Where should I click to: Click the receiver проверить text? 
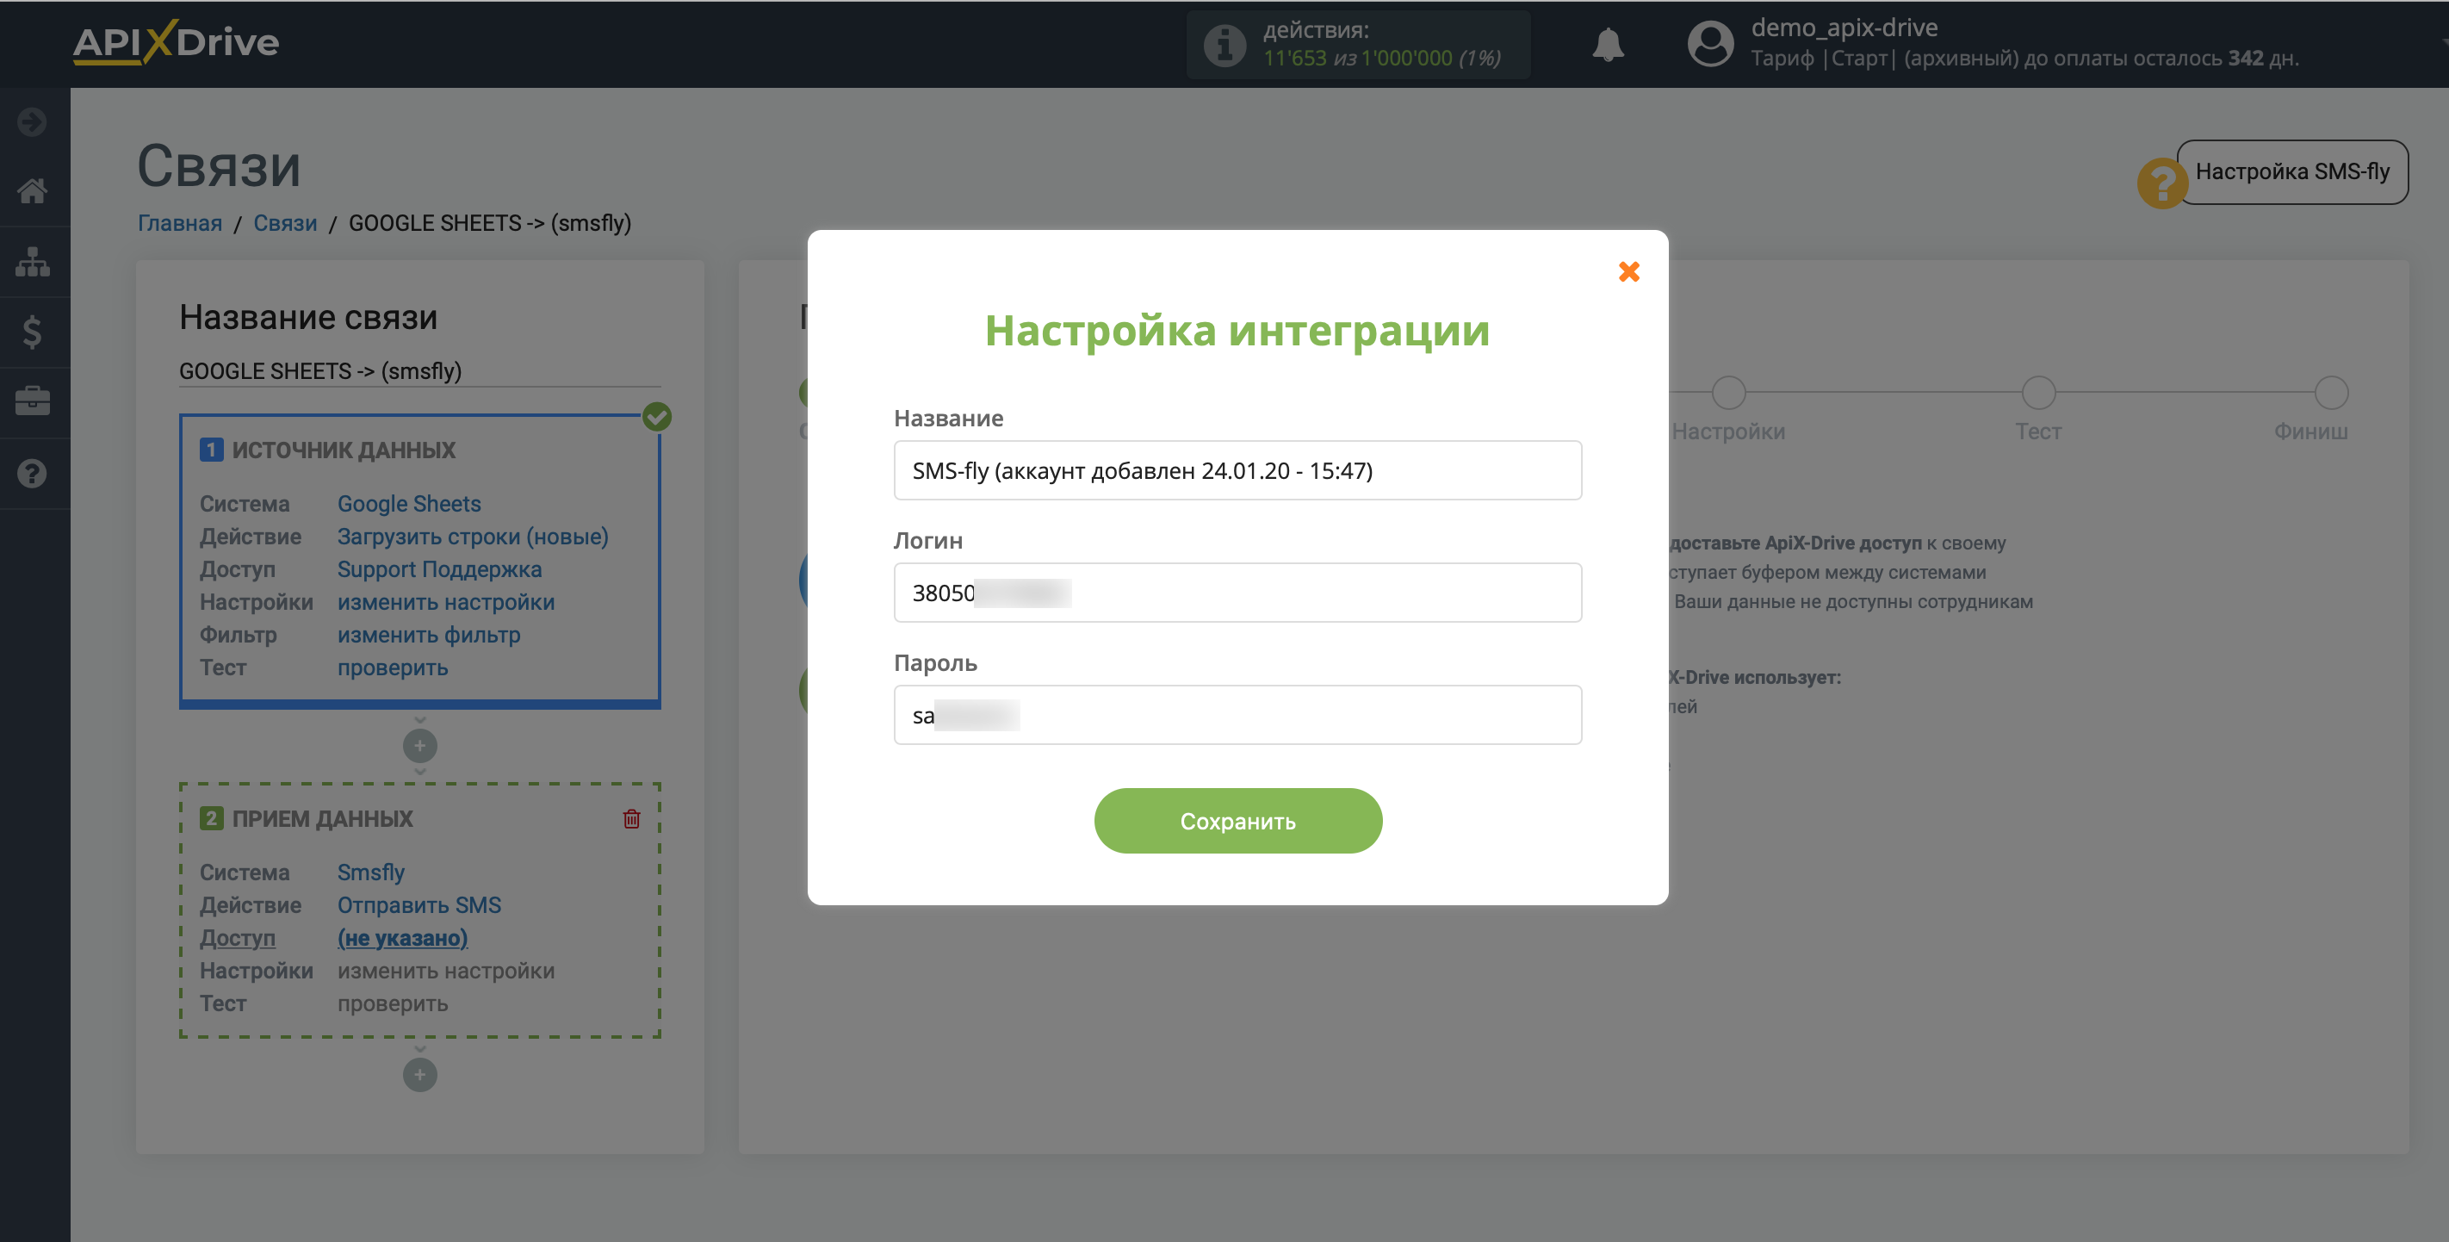393,1003
